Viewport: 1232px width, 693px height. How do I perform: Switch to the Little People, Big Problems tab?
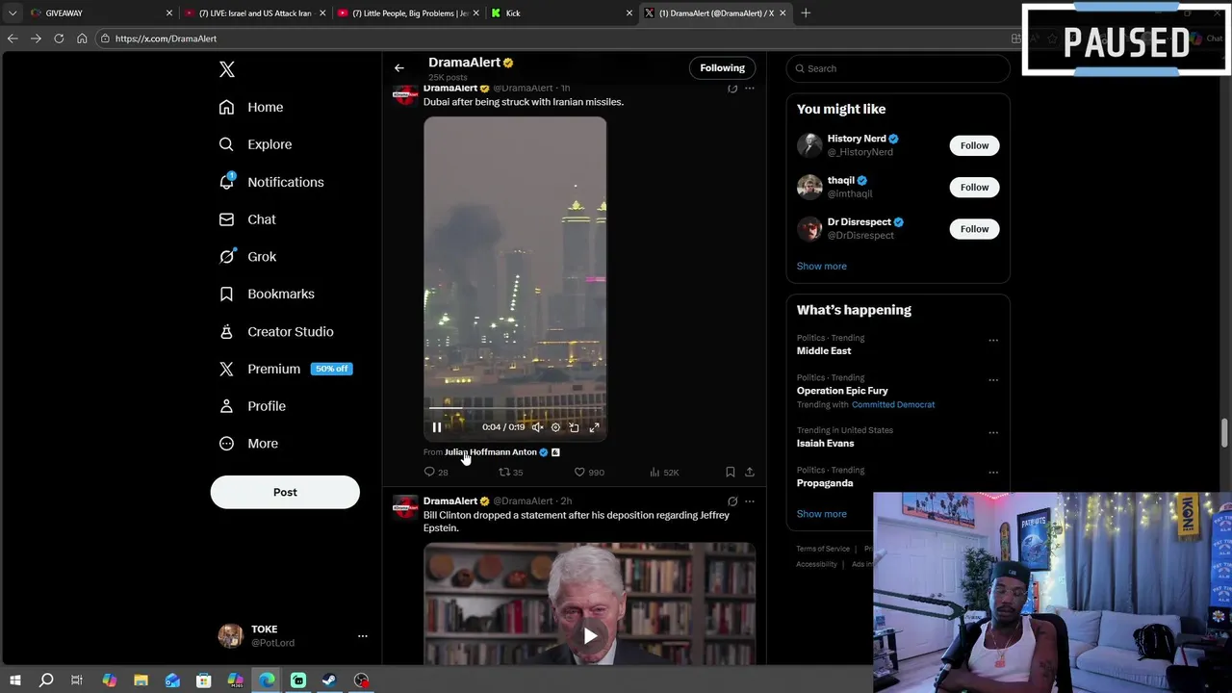408,13
